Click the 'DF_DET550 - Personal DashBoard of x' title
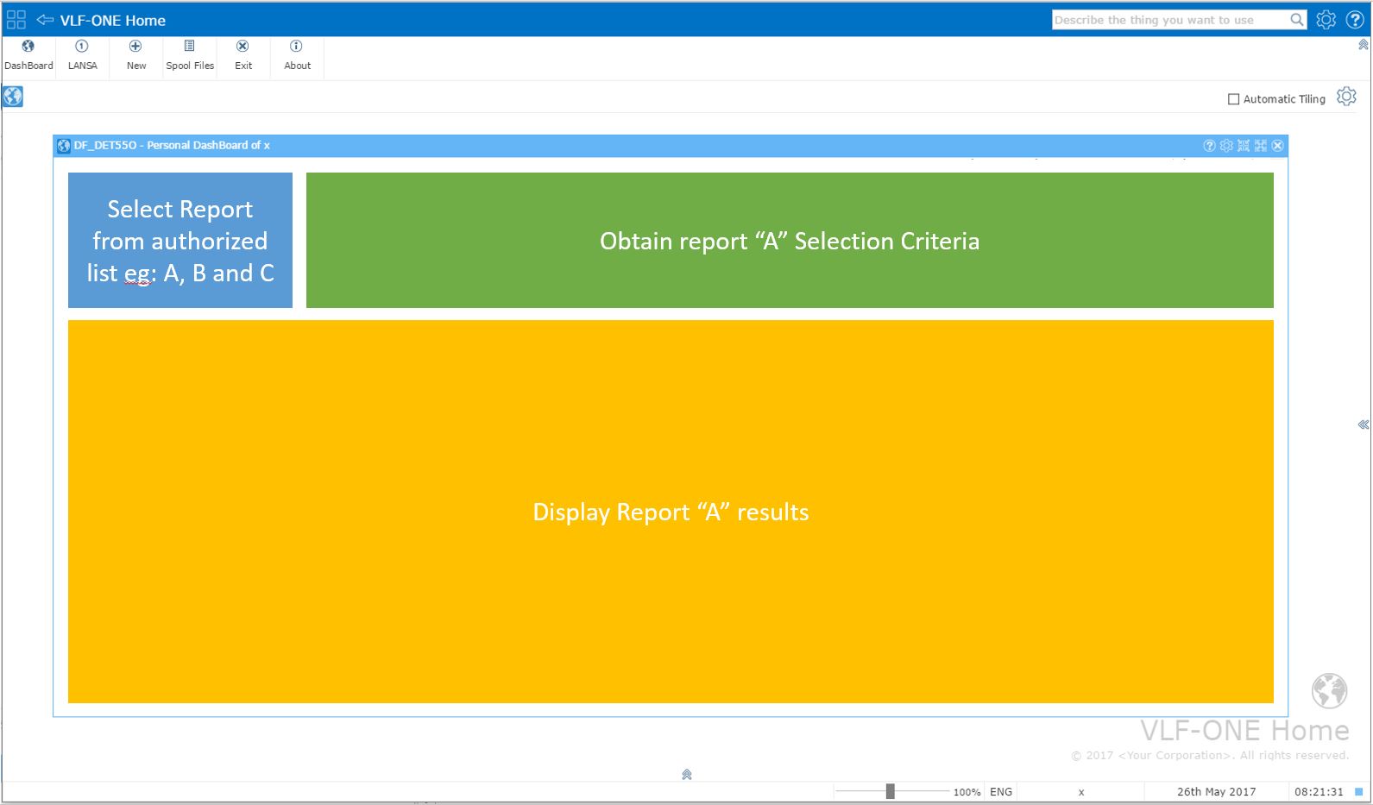Screen dimensions: 1373x805 click(172, 146)
